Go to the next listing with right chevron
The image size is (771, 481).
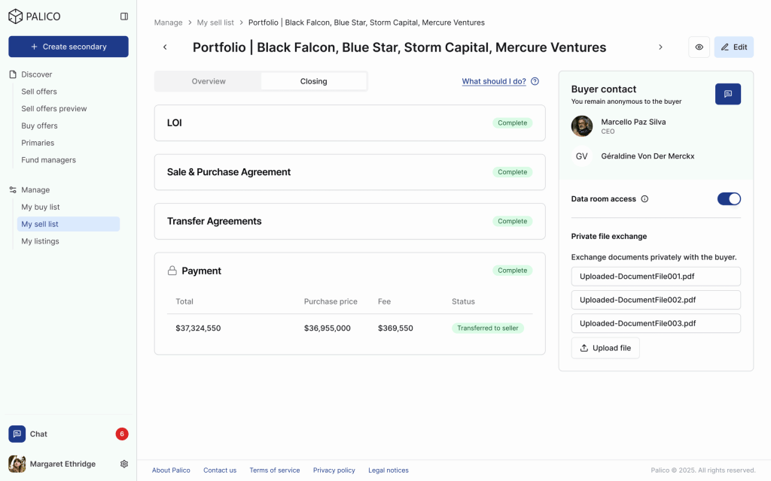[x=660, y=47]
